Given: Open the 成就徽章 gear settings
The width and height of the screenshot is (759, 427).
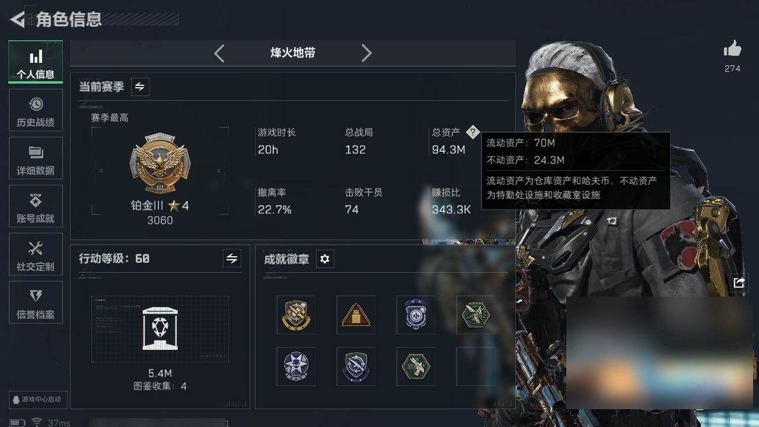Looking at the screenshot, I should click(325, 259).
